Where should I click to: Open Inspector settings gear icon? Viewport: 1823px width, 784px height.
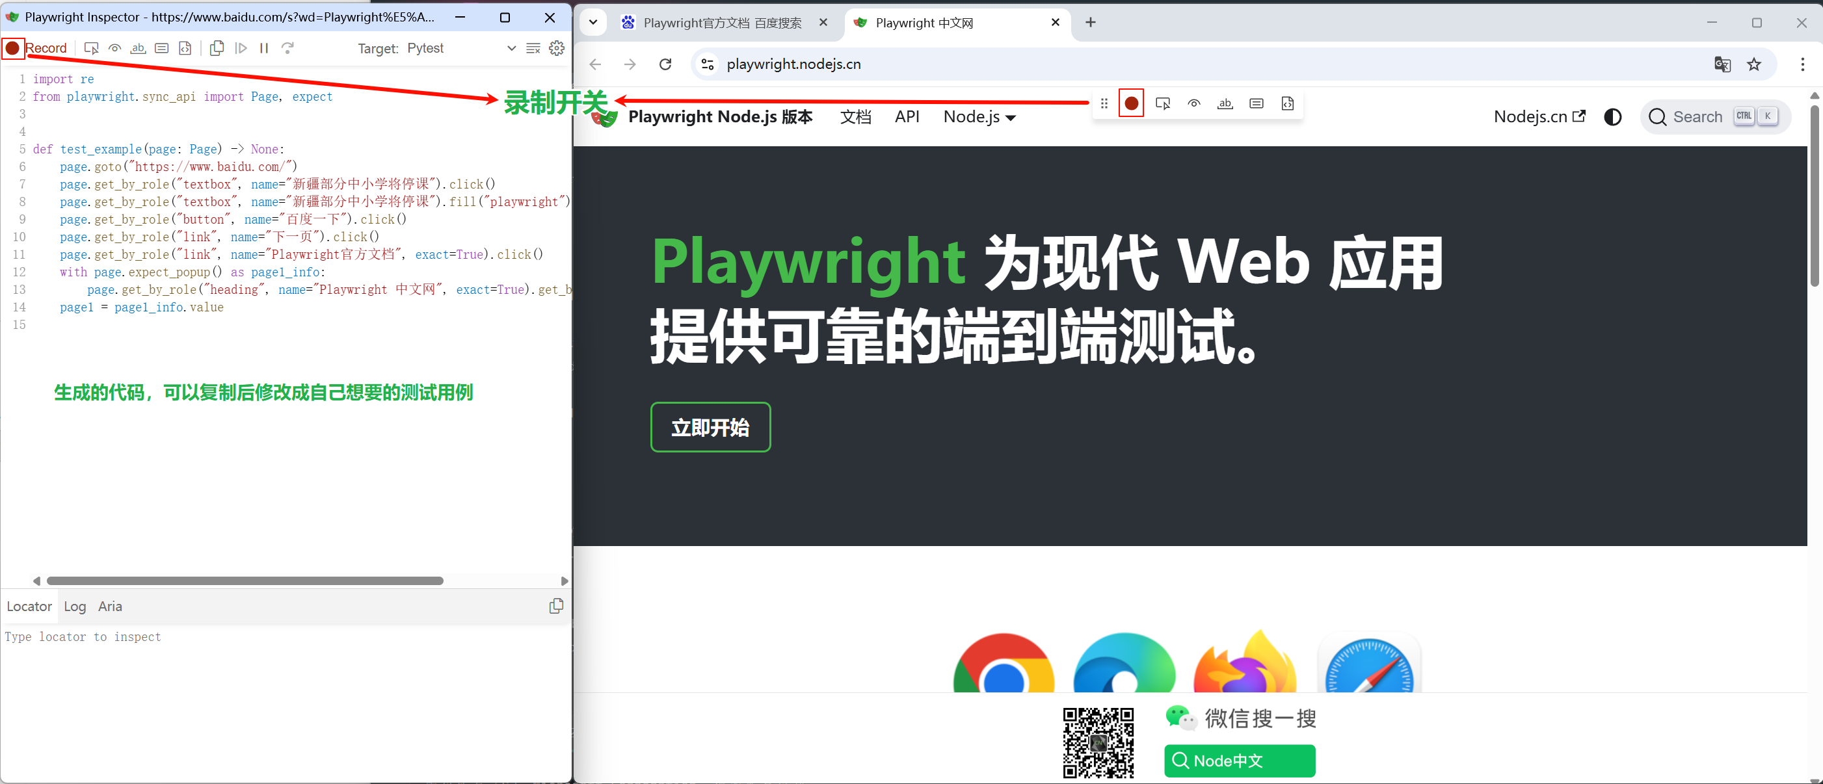pos(557,48)
